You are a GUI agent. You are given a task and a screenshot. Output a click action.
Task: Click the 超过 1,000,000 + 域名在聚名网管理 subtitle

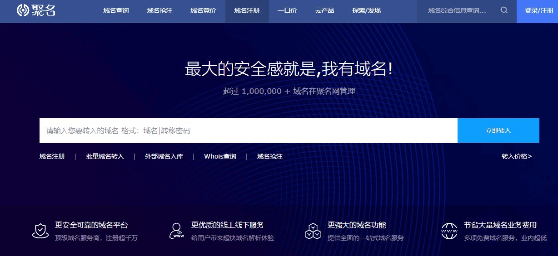[289, 91]
